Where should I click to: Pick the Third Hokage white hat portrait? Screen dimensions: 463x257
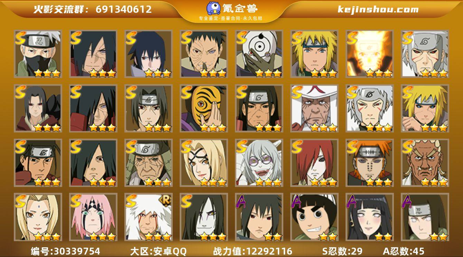click(314, 108)
